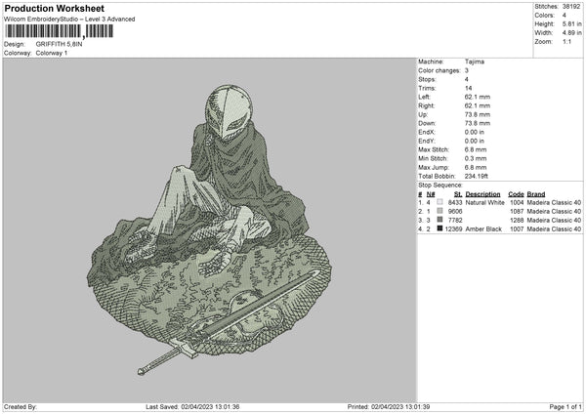Click the 'EndY:' label
The height and width of the screenshot is (414, 586).
[x=427, y=141]
